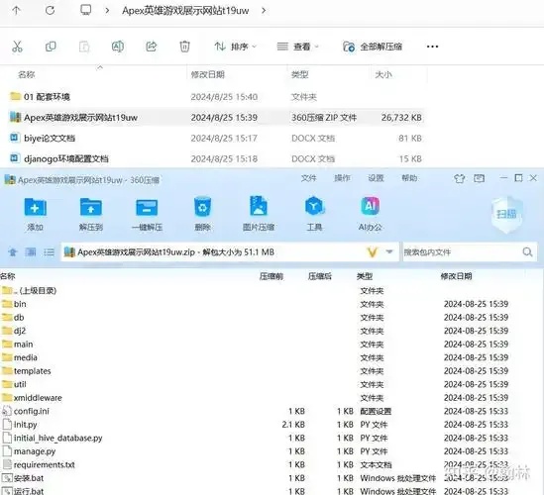
Task: Select the requirements.txt file
Action: click(x=39, y=465)
